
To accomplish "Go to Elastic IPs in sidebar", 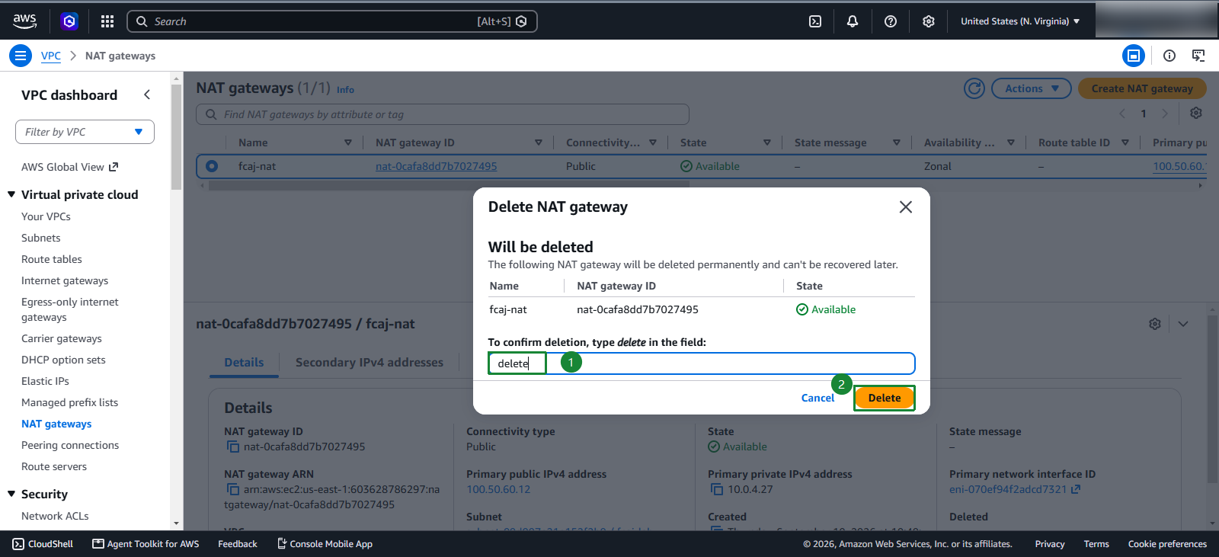I will click(x=45, y=381).
